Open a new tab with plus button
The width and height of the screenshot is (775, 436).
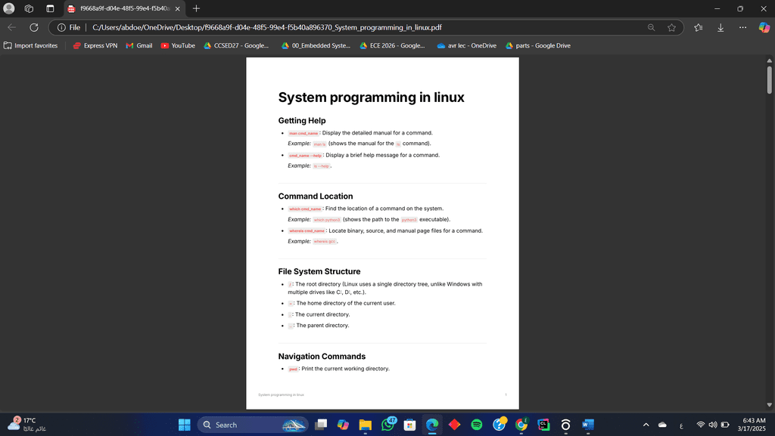pos(196,8)
